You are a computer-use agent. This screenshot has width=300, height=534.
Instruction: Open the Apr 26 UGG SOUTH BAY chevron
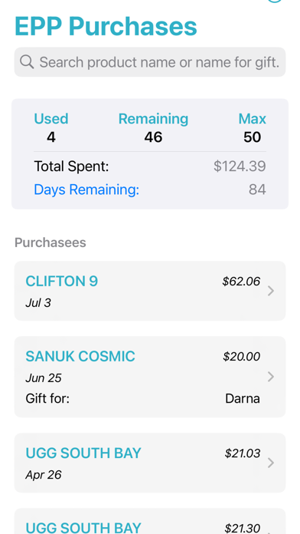(271, 463)
